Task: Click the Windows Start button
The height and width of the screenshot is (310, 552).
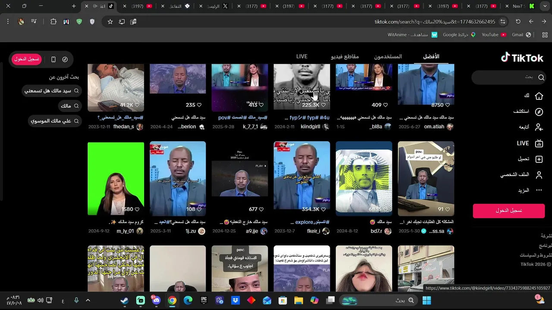Action: tap(427, 300)
